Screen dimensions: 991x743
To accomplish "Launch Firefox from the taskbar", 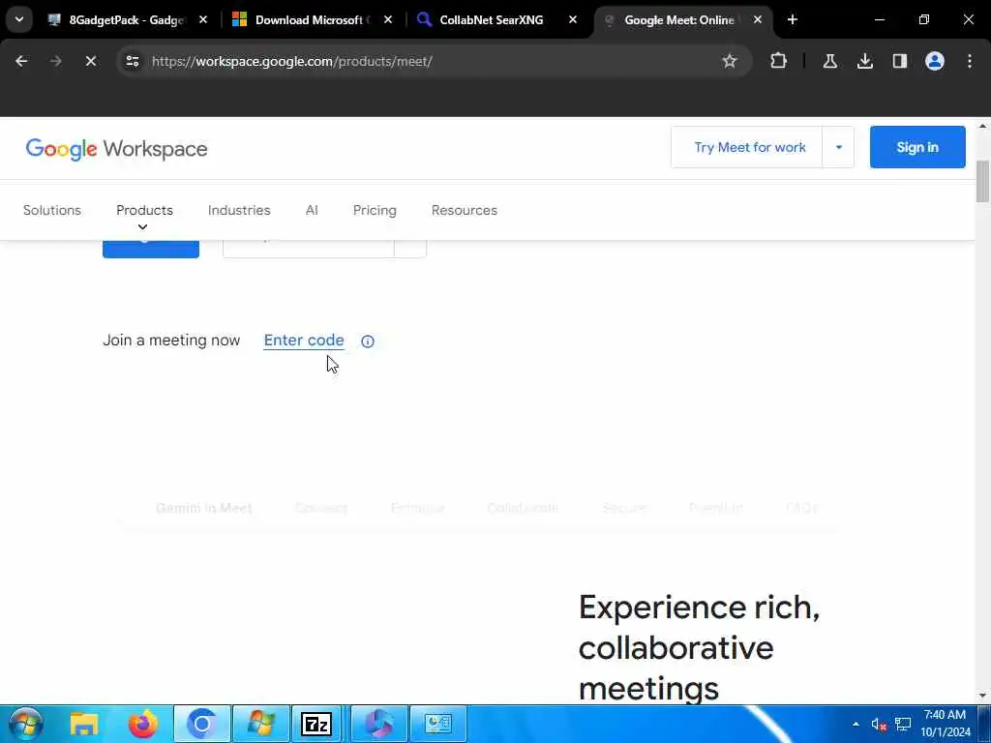I will pyautogui.click(x=143, y=724).
